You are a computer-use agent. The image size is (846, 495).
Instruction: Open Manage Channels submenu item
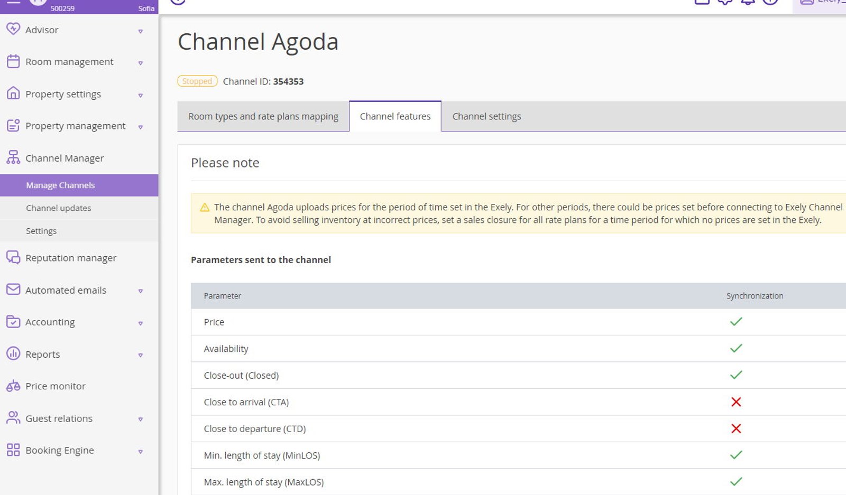pyautogui.click(x=79, y=185)
